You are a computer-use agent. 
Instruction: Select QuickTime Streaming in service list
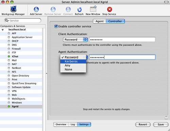[x=24, y=84]
